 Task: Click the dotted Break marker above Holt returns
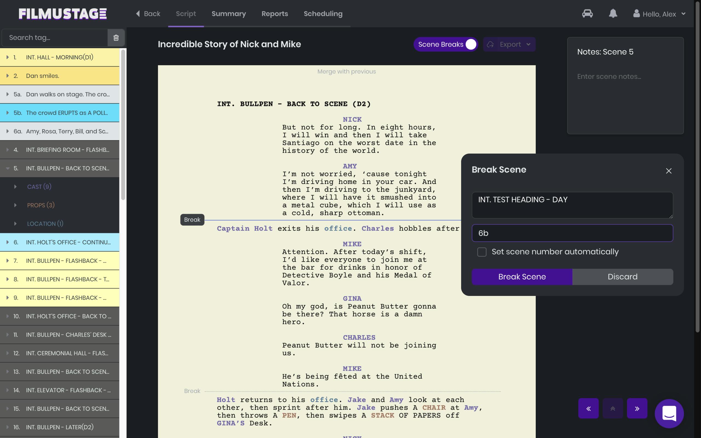tap(192, 391)
